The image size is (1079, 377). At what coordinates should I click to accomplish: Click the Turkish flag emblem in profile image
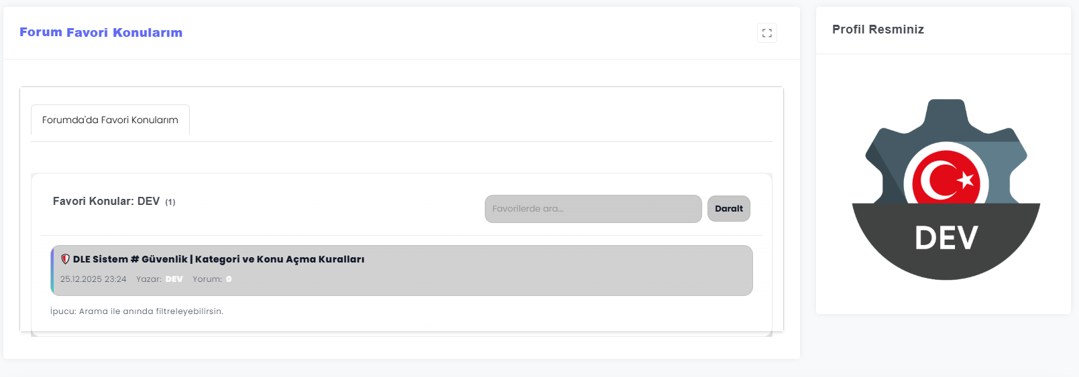pyautogui.click(x=946, y=179)
